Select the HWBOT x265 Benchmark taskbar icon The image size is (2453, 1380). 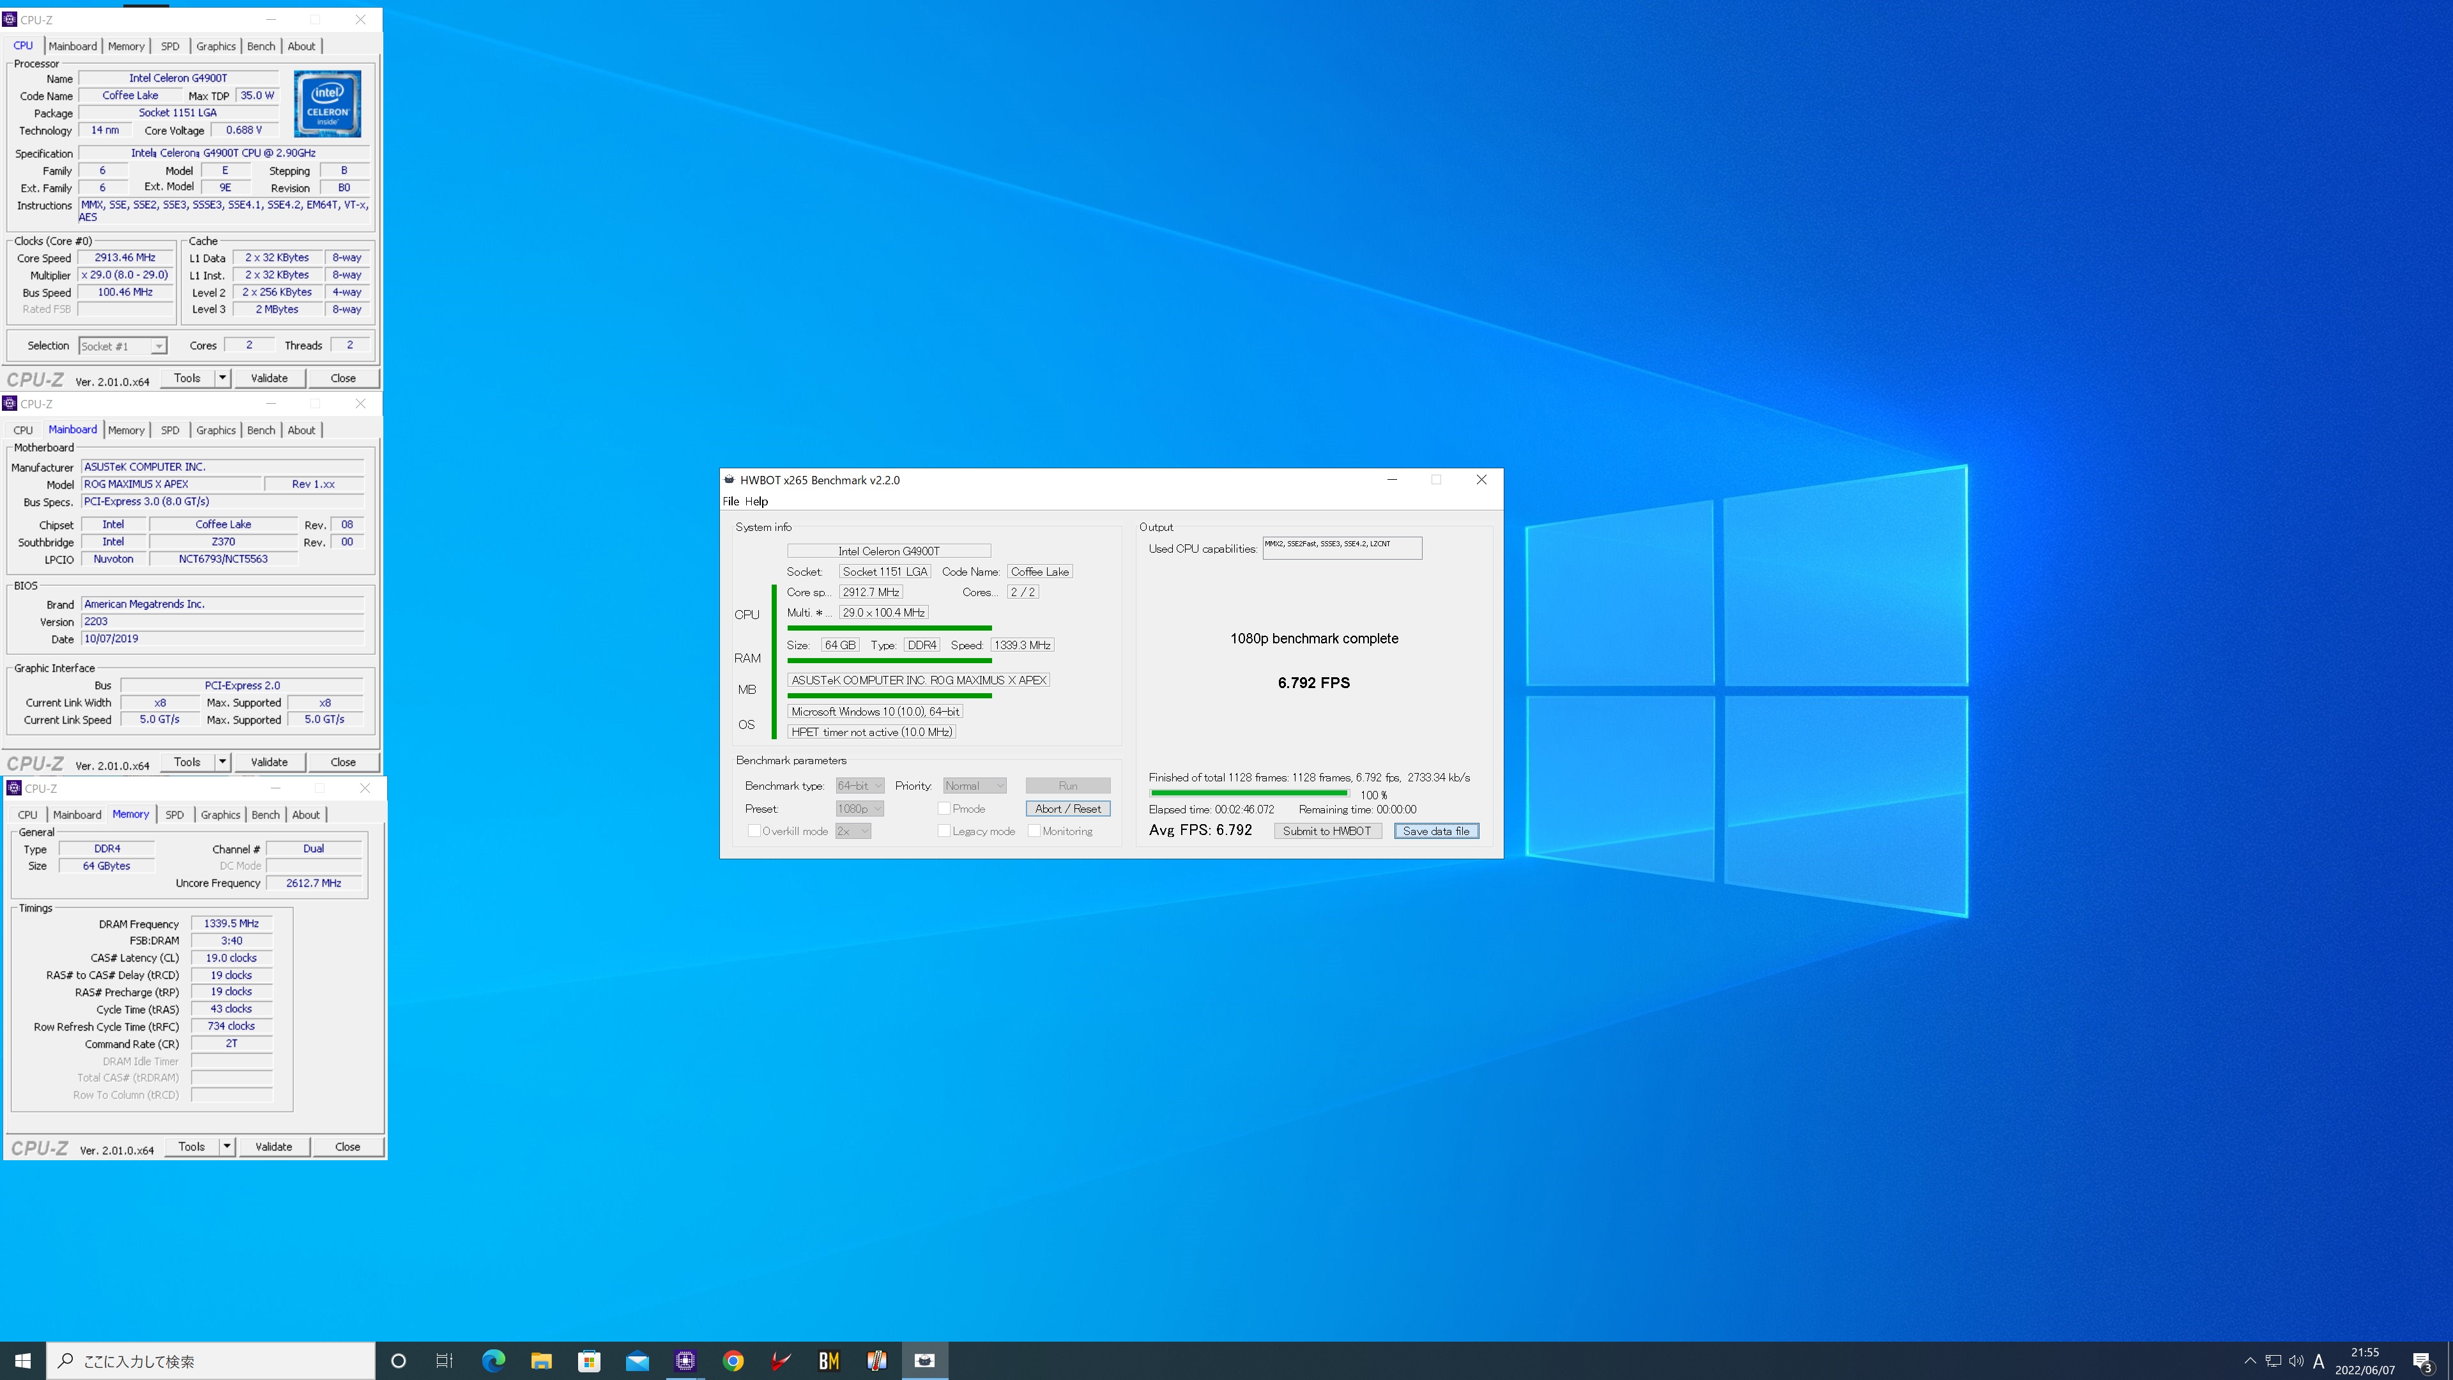[924, 1361]
